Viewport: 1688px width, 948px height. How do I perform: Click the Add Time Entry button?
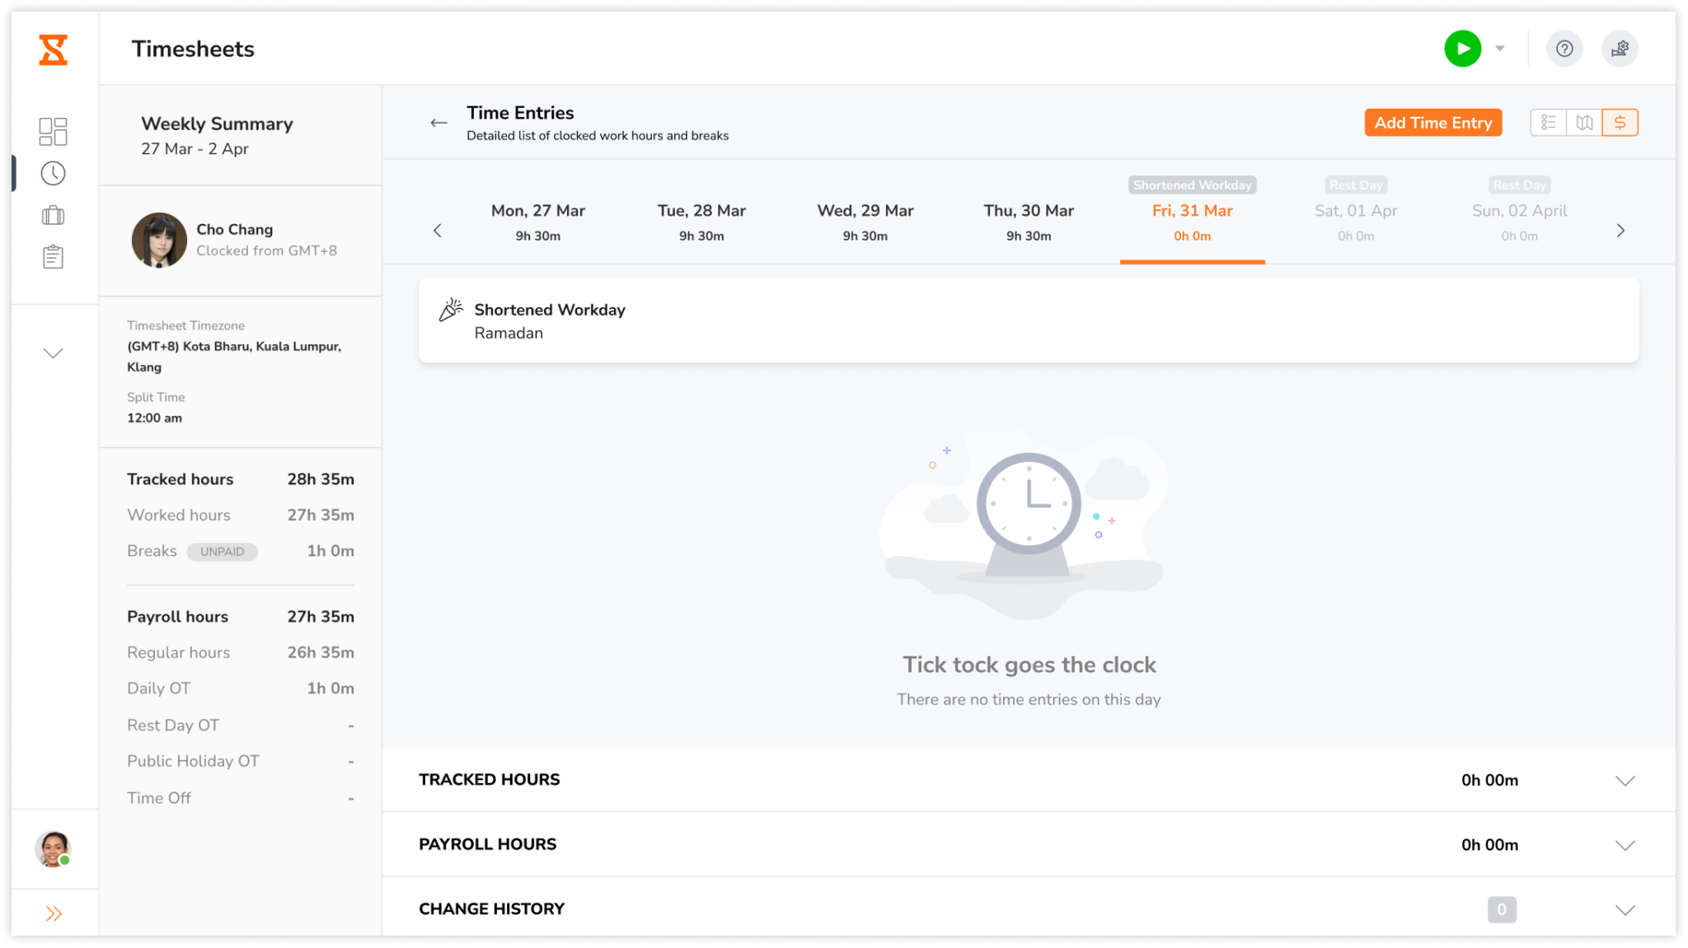(1432, 122)
